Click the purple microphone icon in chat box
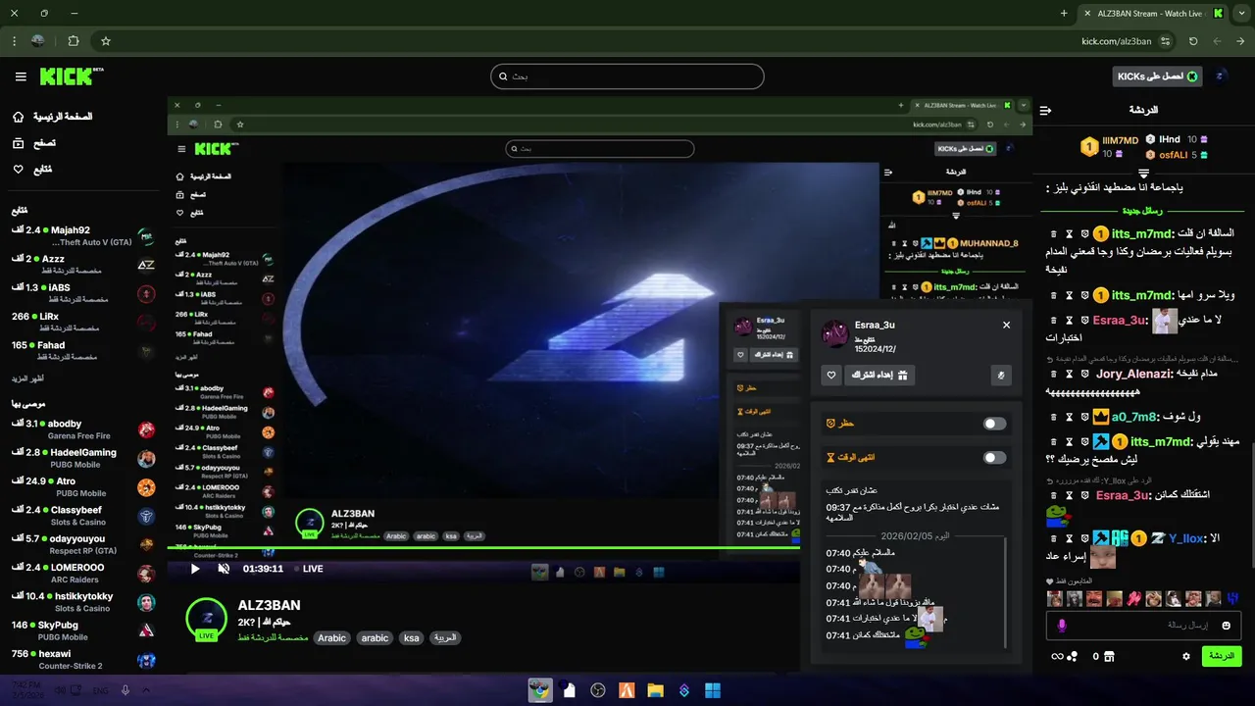 coord(1062,625)
